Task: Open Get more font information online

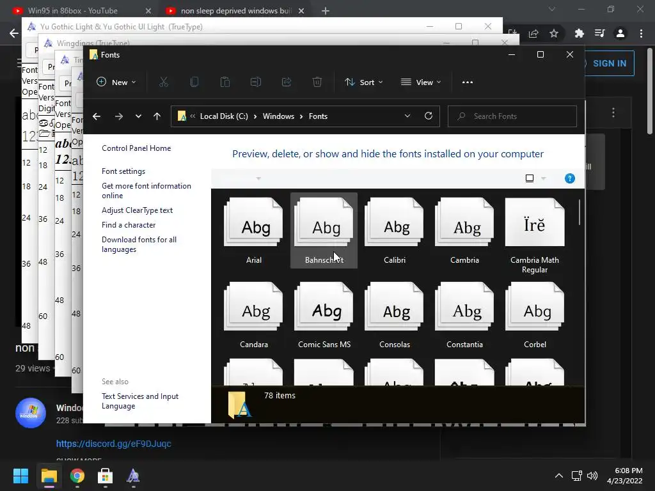Action: 146,191
